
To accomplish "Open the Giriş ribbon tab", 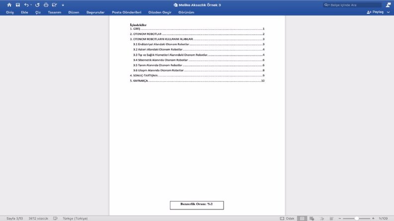I will [x=10, y=12].
